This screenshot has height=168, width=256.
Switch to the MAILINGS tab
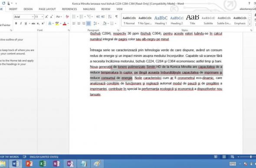(x=89, y=9)
